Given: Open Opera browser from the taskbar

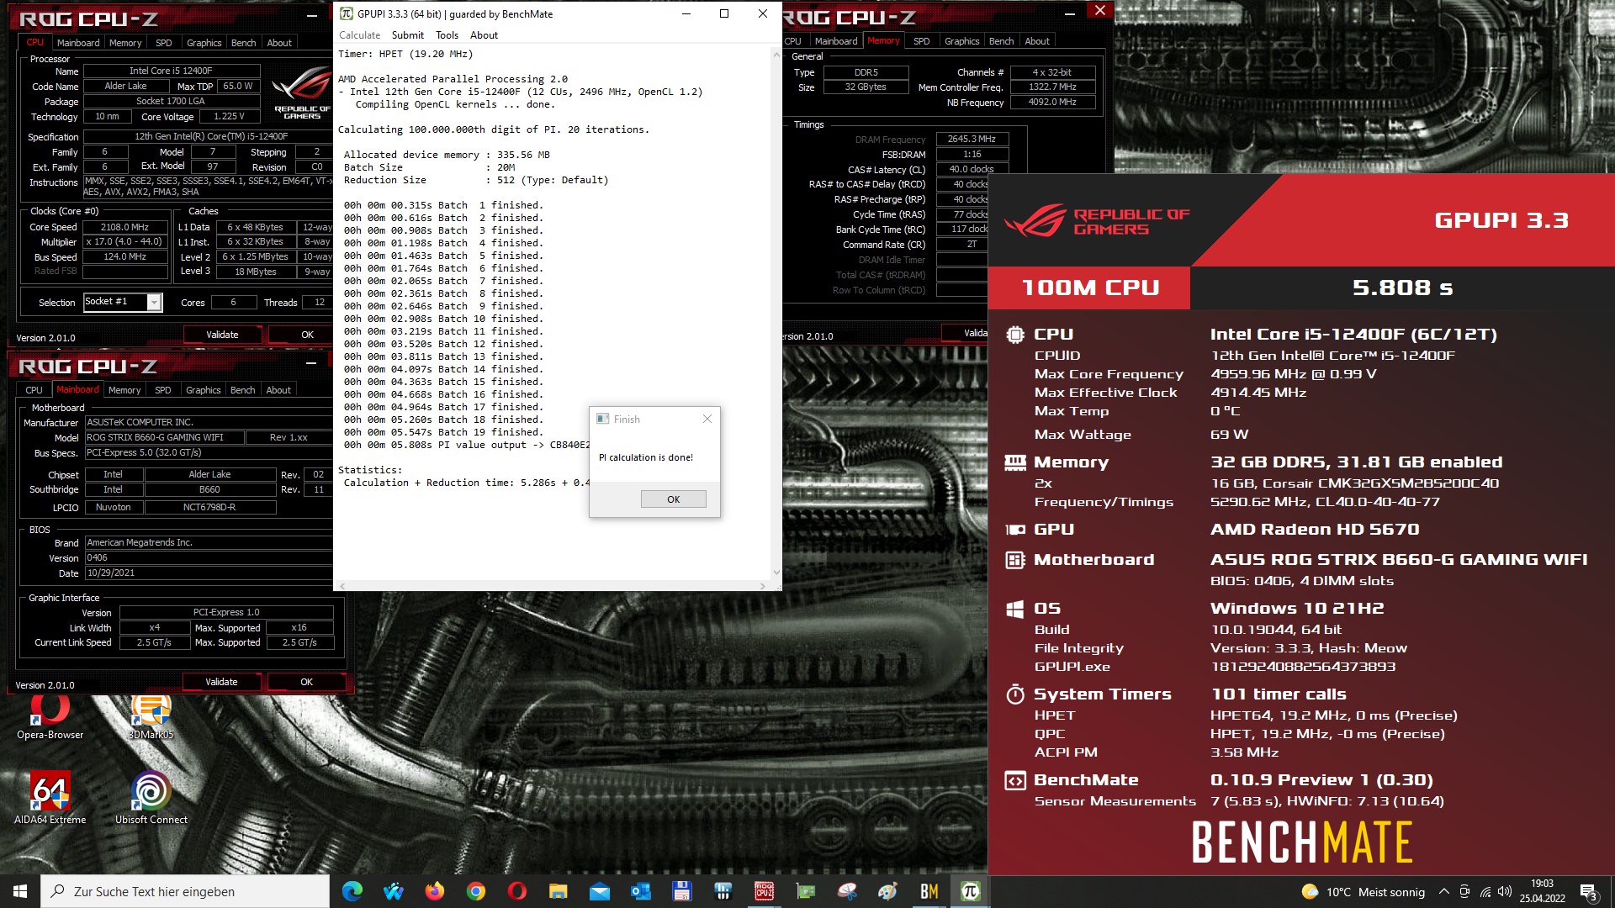Looking at the screenshot, I should pyautogui.click(x=516, y=891).
